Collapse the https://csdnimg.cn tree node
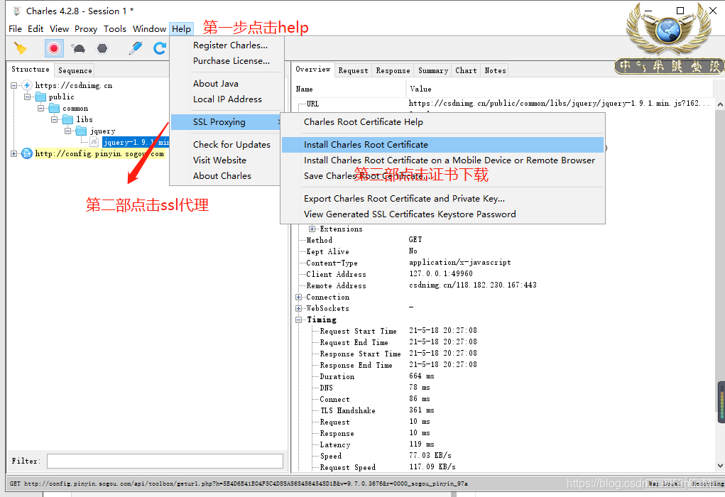The width and height of the screenshot is (725, 497). click(14, 85)
